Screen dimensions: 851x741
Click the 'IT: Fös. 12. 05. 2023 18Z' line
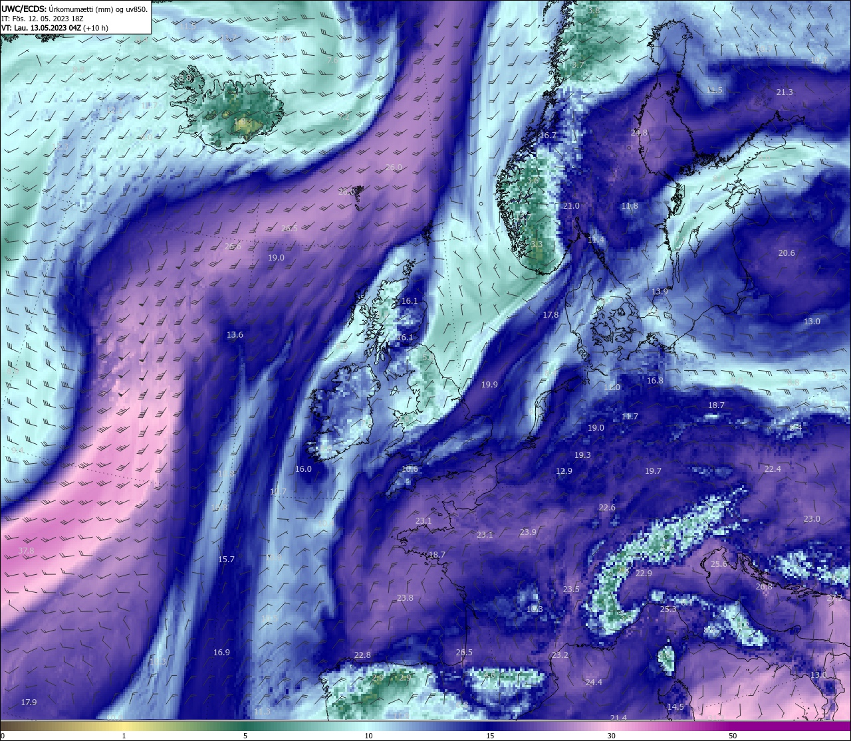[x=42, y=19]
